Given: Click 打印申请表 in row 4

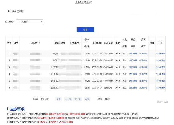Looking at the screenshot, I should [x=161, y=74].
